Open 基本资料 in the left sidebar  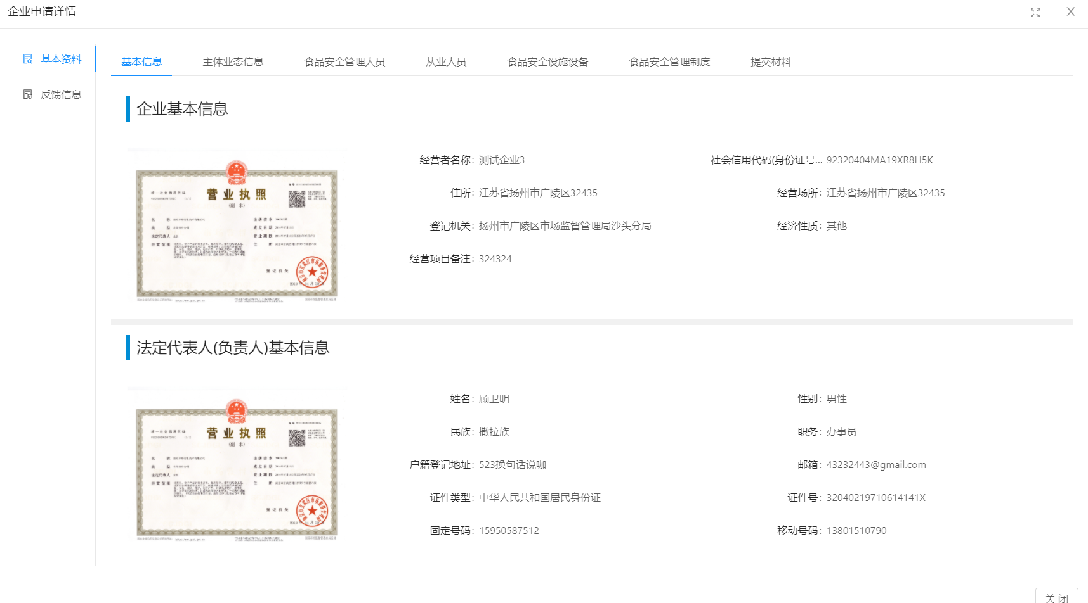[61, 59]
